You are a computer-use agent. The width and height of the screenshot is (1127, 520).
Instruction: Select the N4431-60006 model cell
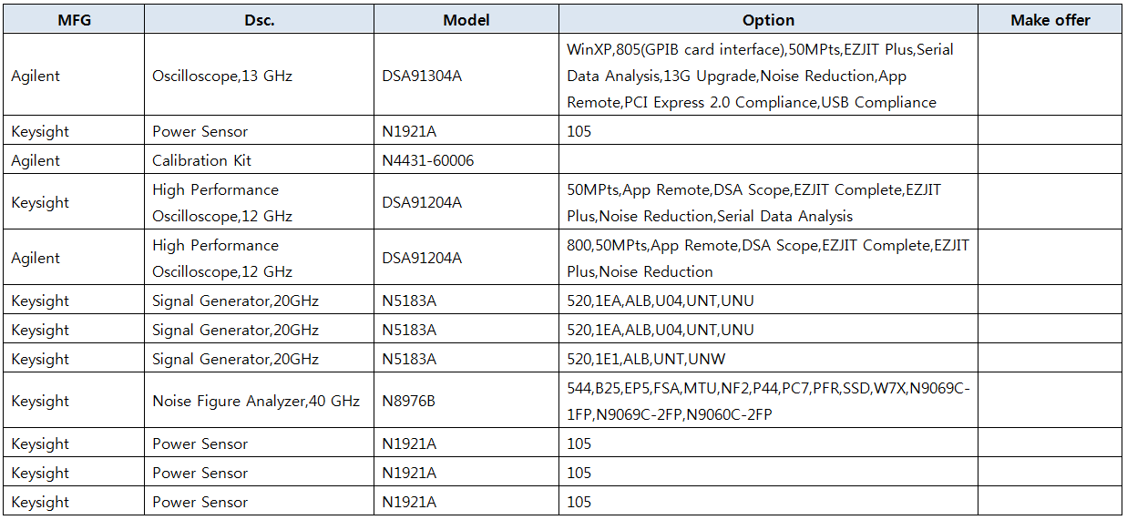coord(428,160)
